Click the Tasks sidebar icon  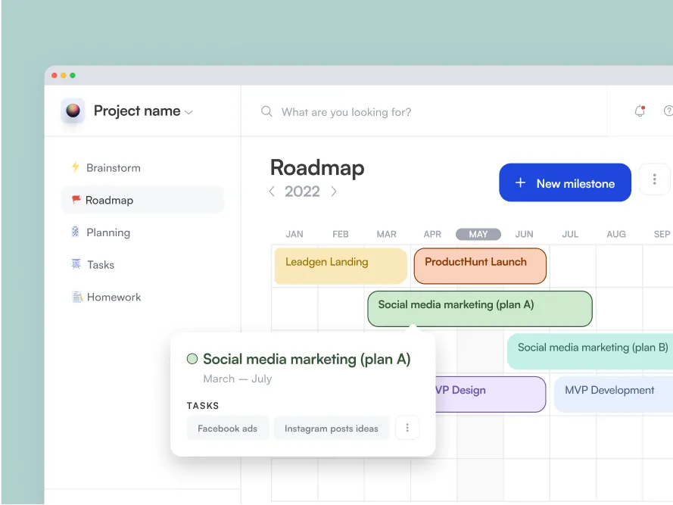(x=76, y=264)
